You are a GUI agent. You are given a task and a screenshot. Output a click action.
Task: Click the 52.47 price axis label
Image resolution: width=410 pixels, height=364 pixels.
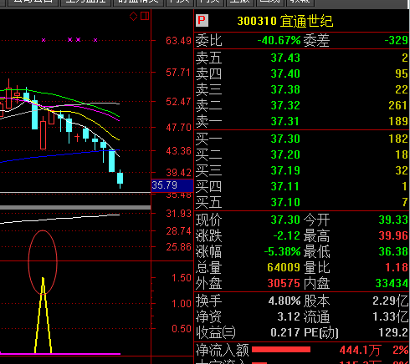pos(178,102)
